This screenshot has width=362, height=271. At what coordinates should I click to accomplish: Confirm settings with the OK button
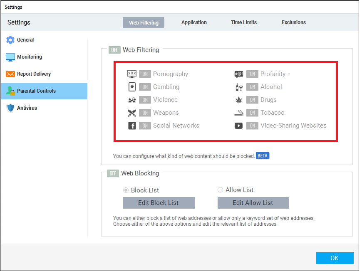[x=335, y=258]
